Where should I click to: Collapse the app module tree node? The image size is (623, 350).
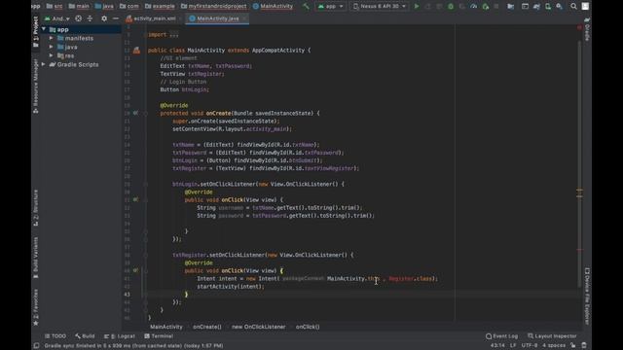coord(44,29)
